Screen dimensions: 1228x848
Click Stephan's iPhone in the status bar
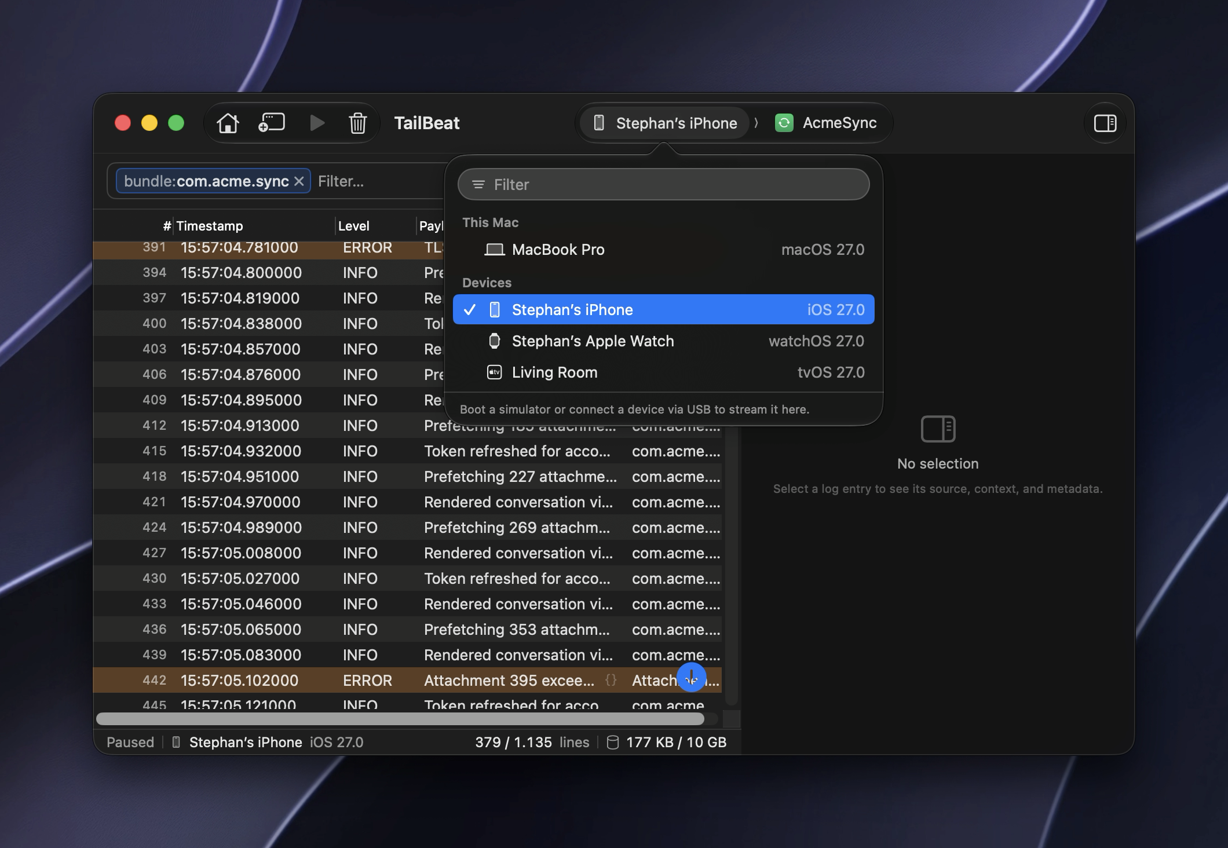tap(246, 742)
